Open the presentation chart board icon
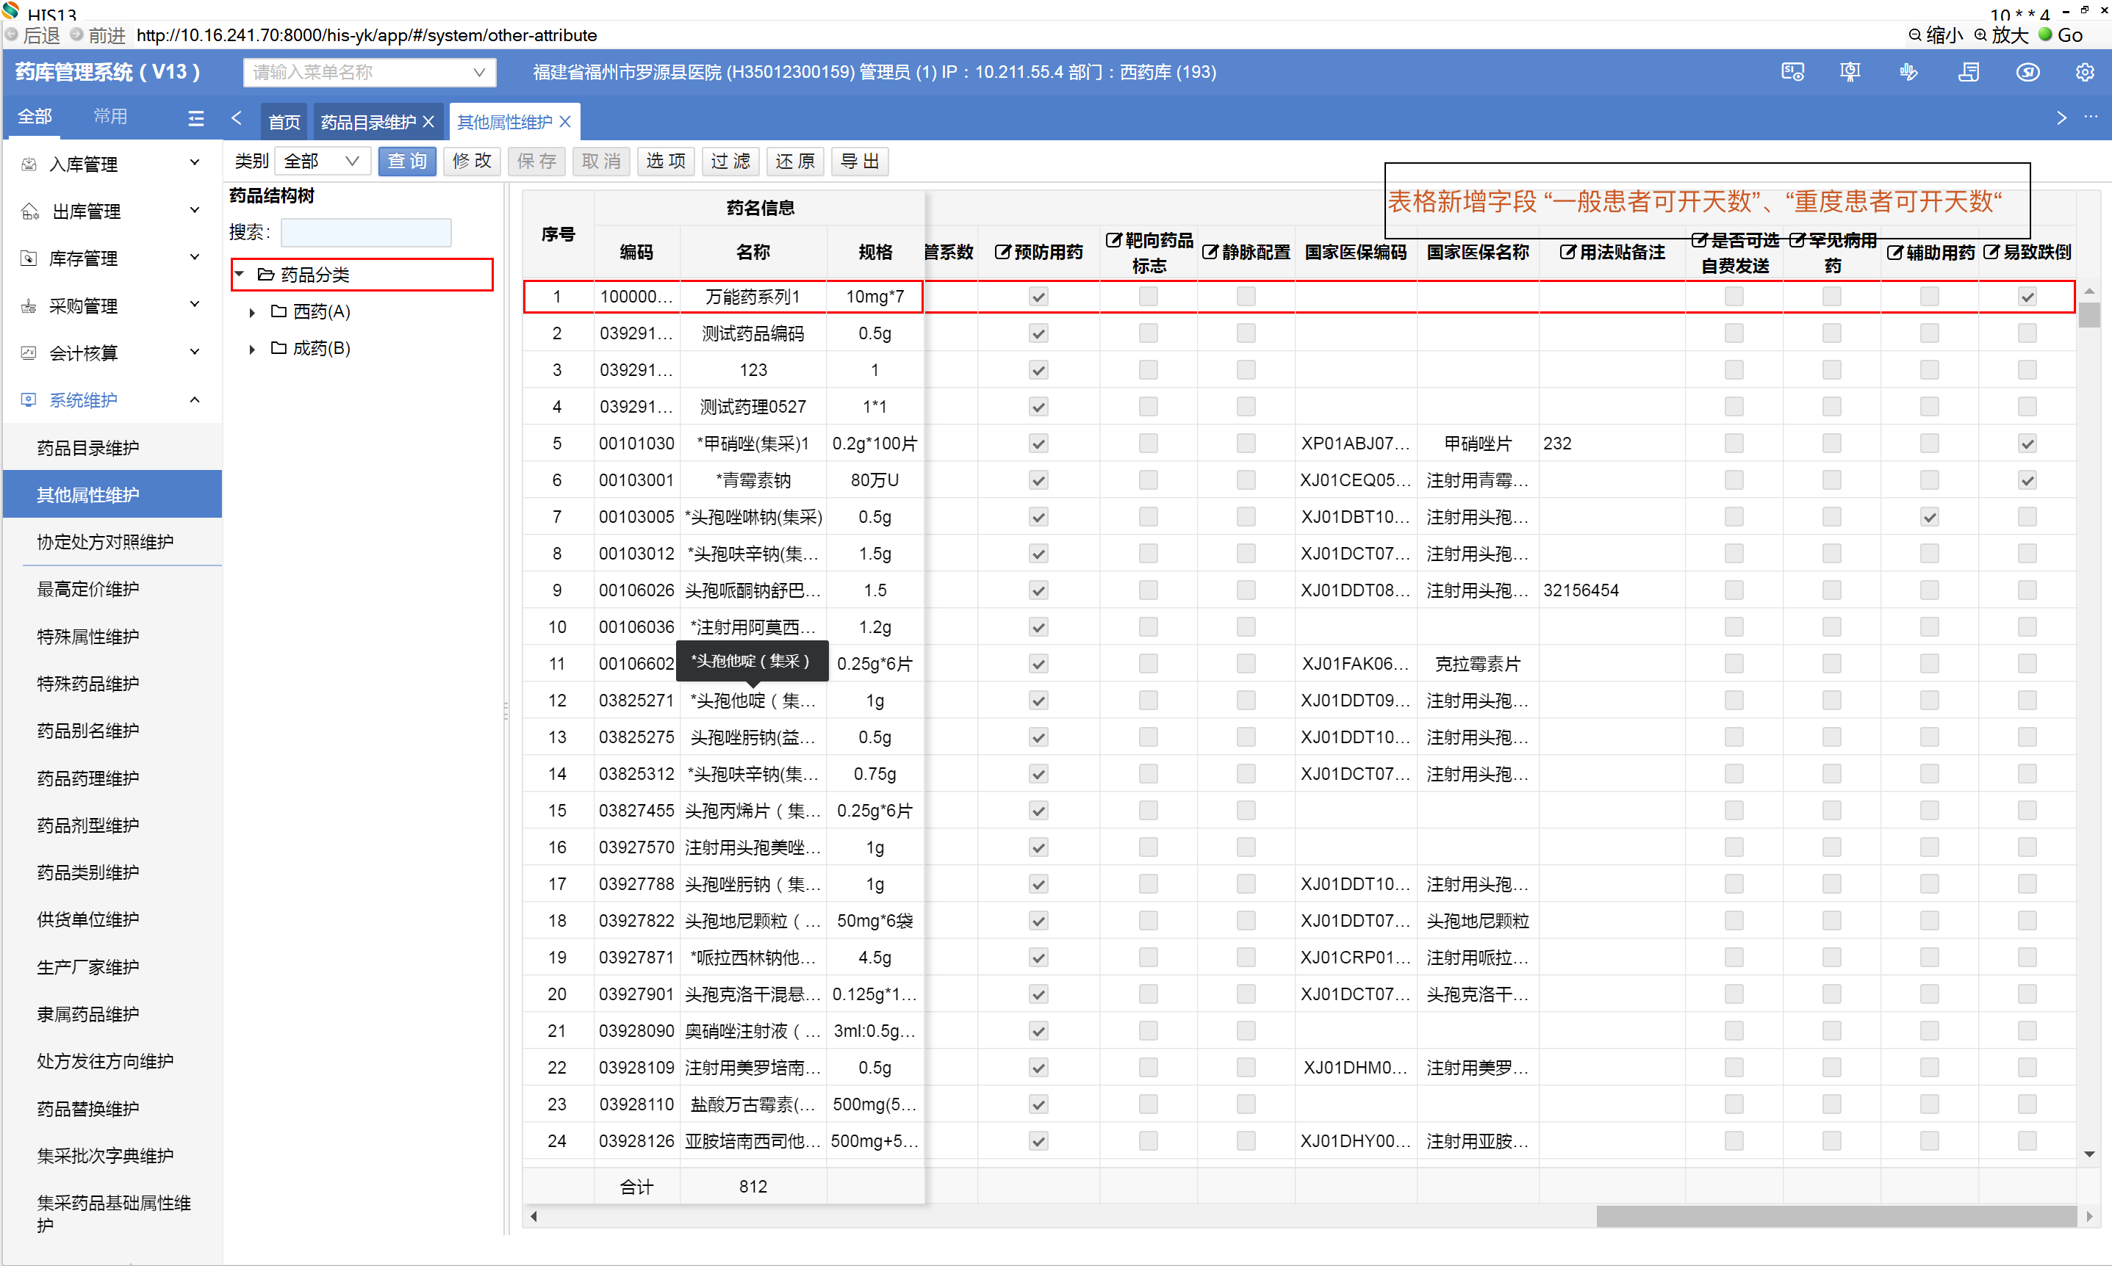 [x=1849, y=73]
